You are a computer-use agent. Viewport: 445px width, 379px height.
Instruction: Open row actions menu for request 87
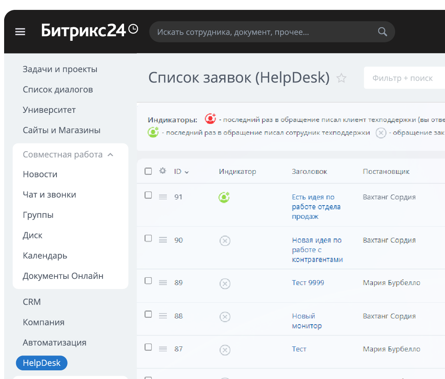pyautogui.click(x=163, y=349)
